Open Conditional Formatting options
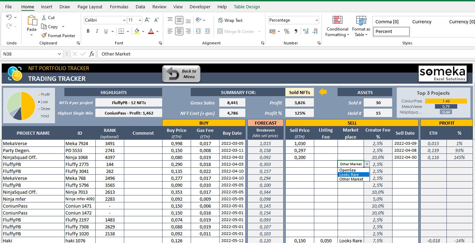This screenshot has height=243, width=475. click(x=337, y=26)
